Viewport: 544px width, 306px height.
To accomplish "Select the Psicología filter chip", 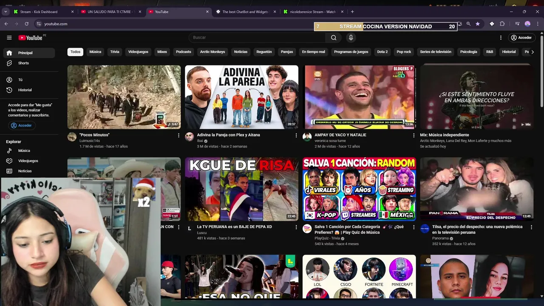I will coord(469,52).
